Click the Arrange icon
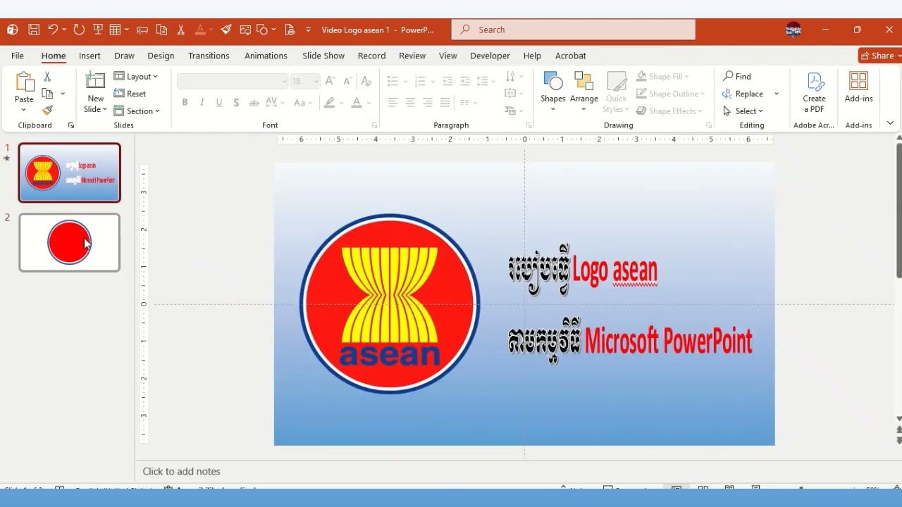This screenshot has height=507, width=902. pyautogui.click(x=584, y=92)
